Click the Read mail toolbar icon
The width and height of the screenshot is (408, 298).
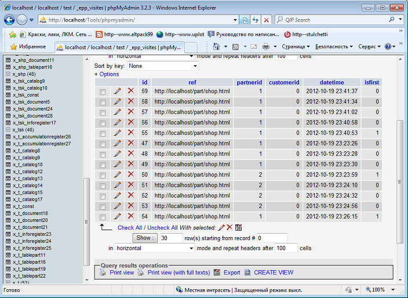pyautogui.click(x=253, y=47)
